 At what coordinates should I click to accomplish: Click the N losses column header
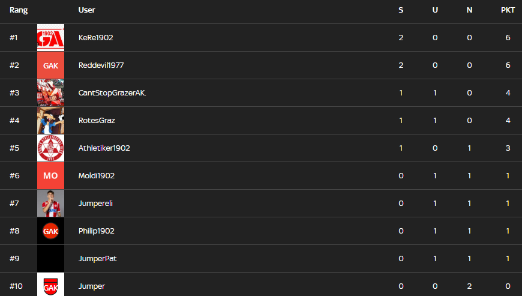coord(469,10)
